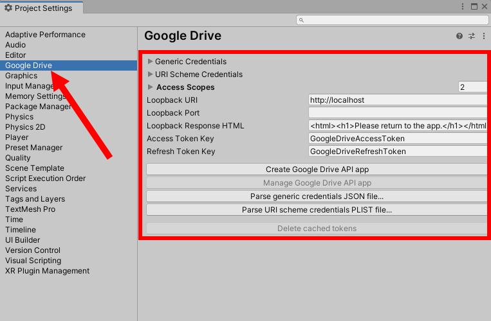Click the search magnifier icon

pyautogui.click(x=301, y=20)
